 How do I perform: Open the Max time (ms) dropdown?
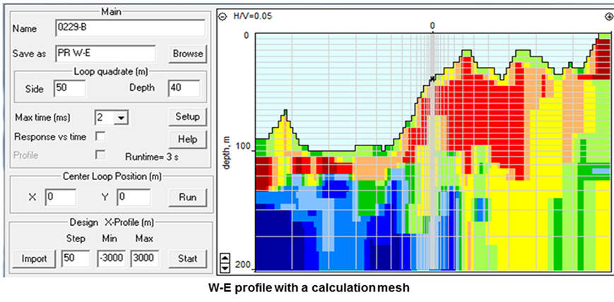tap(122, 117)
